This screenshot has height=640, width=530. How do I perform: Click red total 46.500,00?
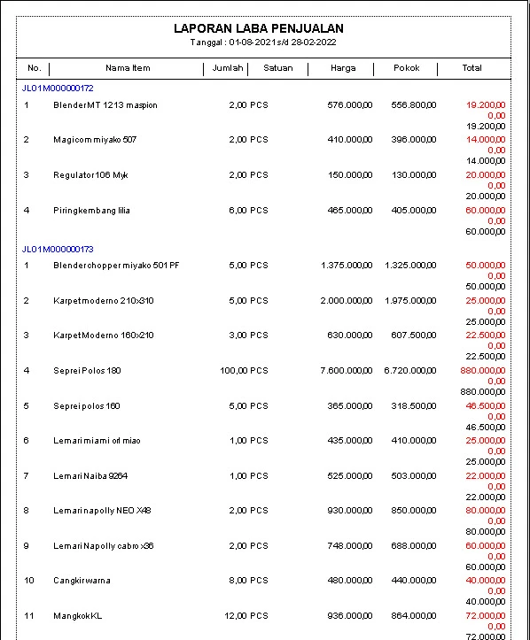[x=486, y=406]
